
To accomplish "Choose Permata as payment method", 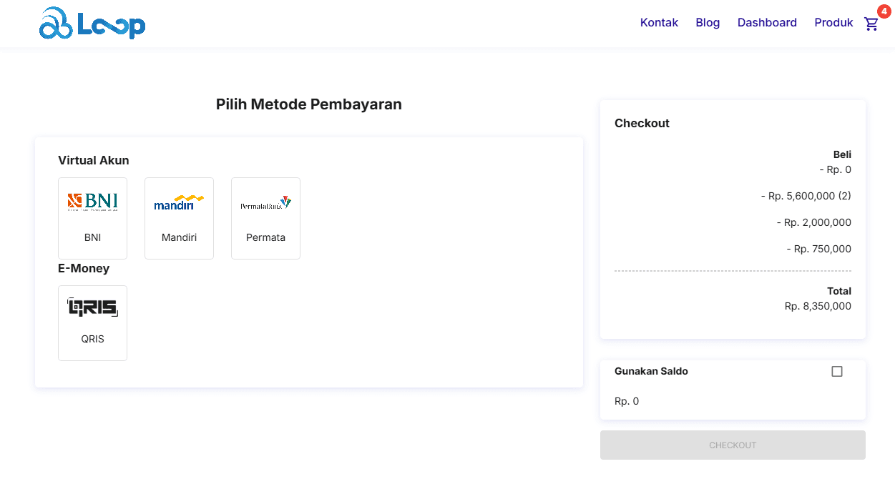I will pos(265,218).
